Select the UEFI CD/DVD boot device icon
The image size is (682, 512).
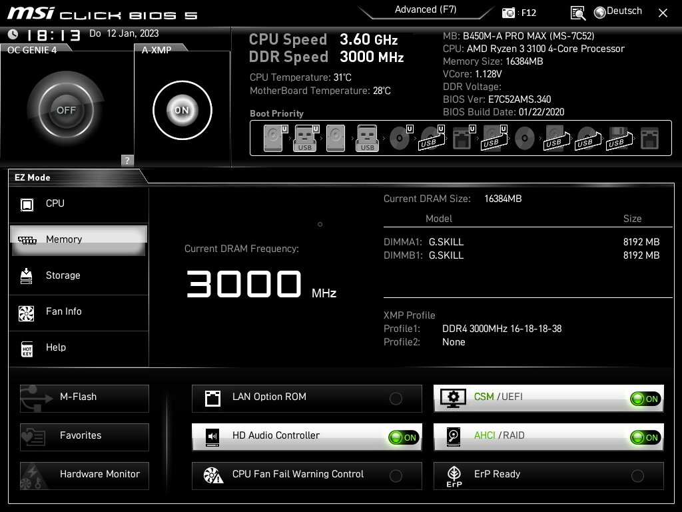pyautogui.click(x=400, y=138)
